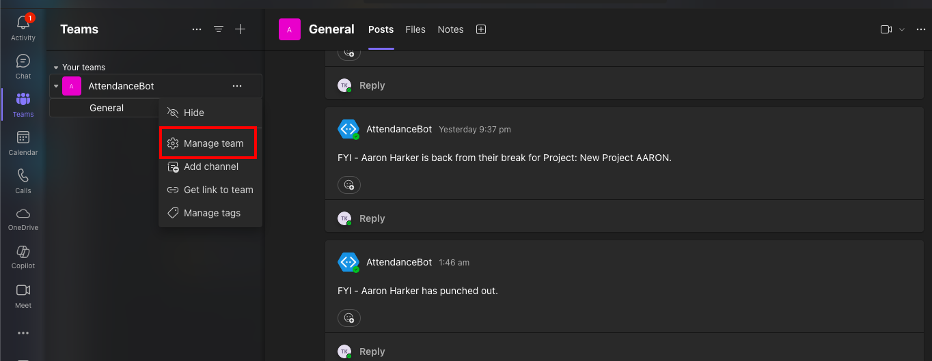Image resolution: width=932 pixels, height=361 pixels.
Task: Click AttendanceBot name on 9:37 pm post
Action: (x=399, y=128)
